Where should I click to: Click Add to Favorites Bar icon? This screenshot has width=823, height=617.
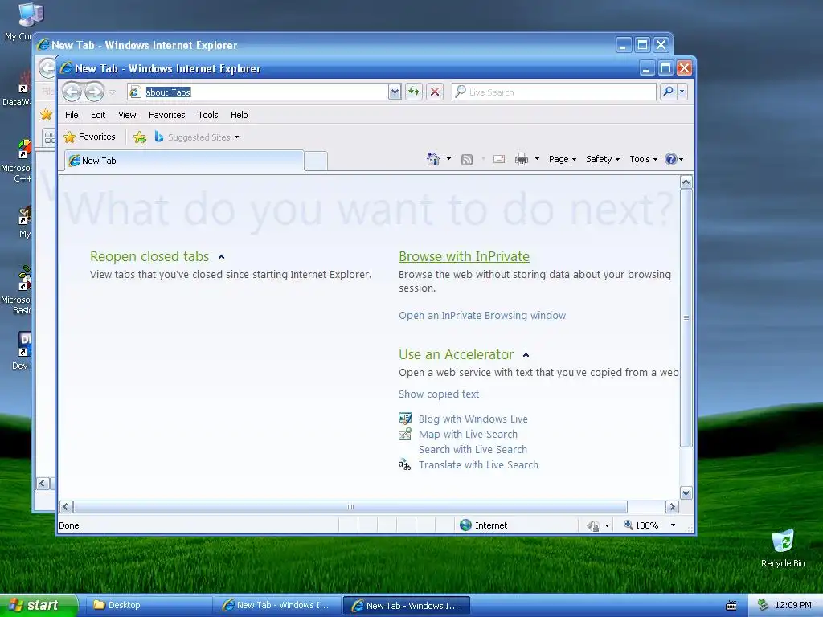pos(140,137)
